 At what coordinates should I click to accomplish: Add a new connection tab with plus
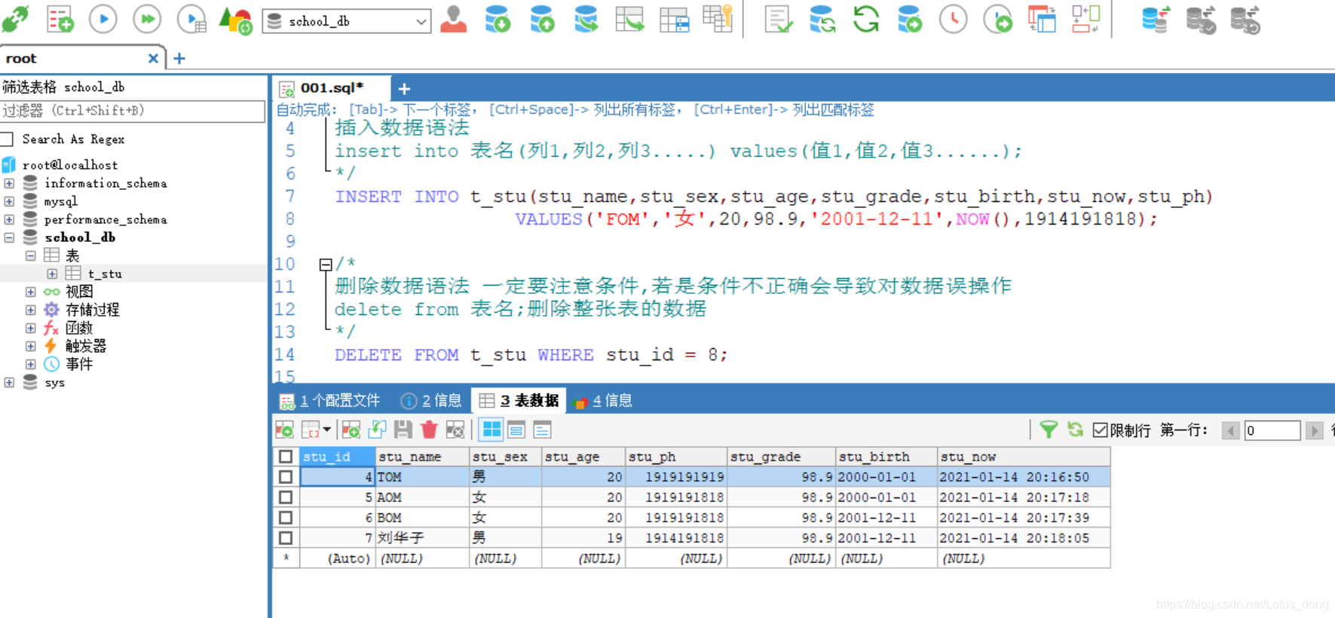pyautogui.click(x=179, y=58)
